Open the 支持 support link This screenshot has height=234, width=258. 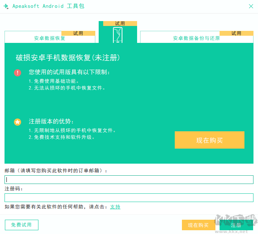(115, 207)
